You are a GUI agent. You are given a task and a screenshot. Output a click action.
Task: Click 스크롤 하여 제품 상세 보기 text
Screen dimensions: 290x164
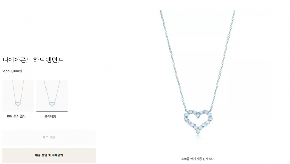pyautogui.click(x=198, y=159)
